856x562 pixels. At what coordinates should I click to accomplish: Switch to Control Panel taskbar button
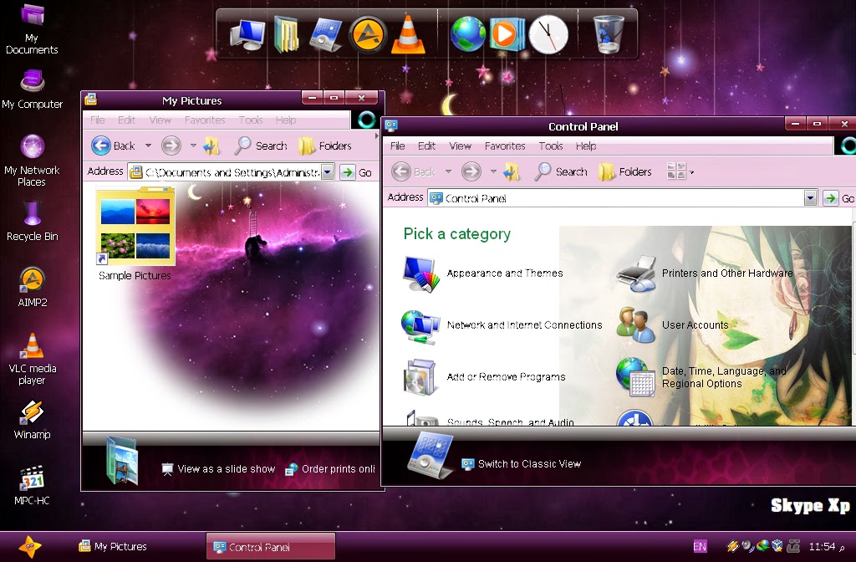(x=271, y=546)
